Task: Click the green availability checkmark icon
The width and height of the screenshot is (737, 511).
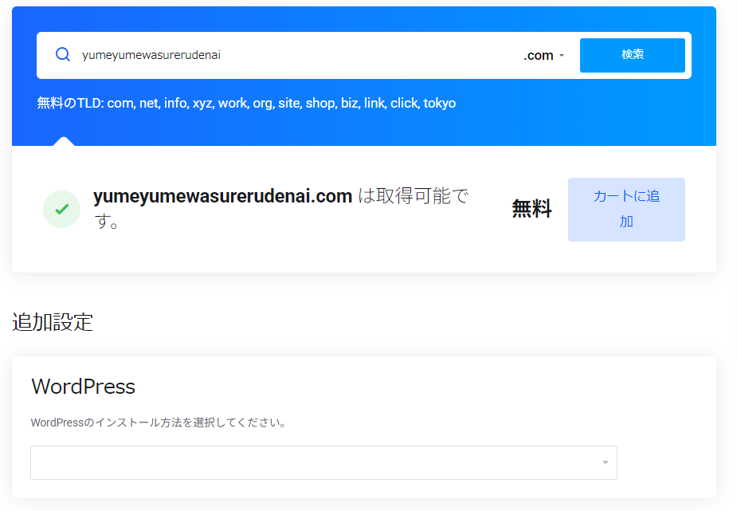Action: [61, 210]
